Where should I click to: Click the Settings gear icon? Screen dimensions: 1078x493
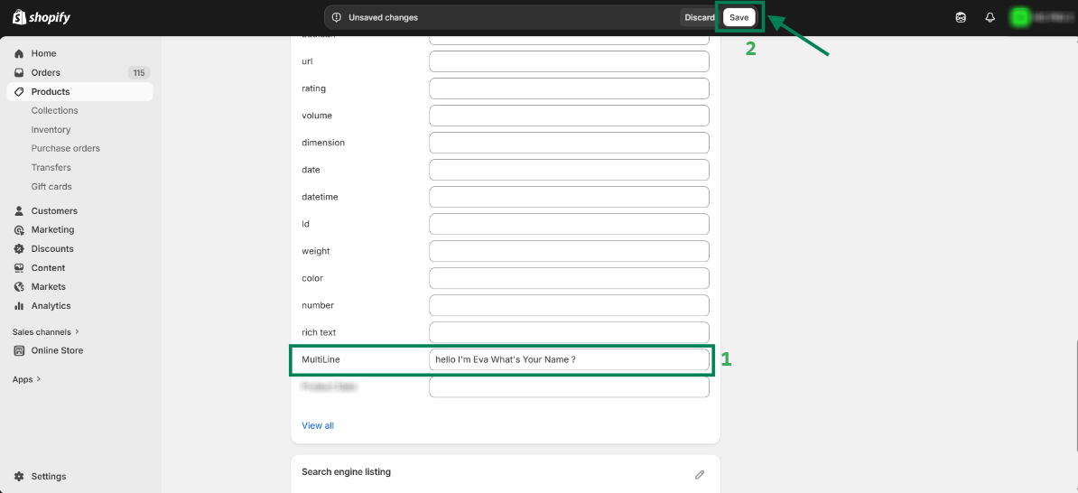pos(19,476)
